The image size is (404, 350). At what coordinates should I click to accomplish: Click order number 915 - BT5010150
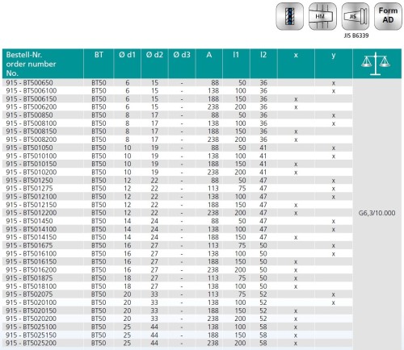pos(32,164)
